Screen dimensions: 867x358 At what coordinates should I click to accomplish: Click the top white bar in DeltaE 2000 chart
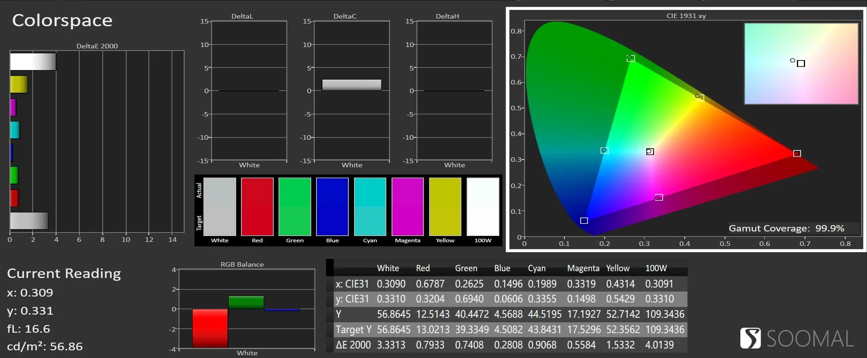point(33,61)
